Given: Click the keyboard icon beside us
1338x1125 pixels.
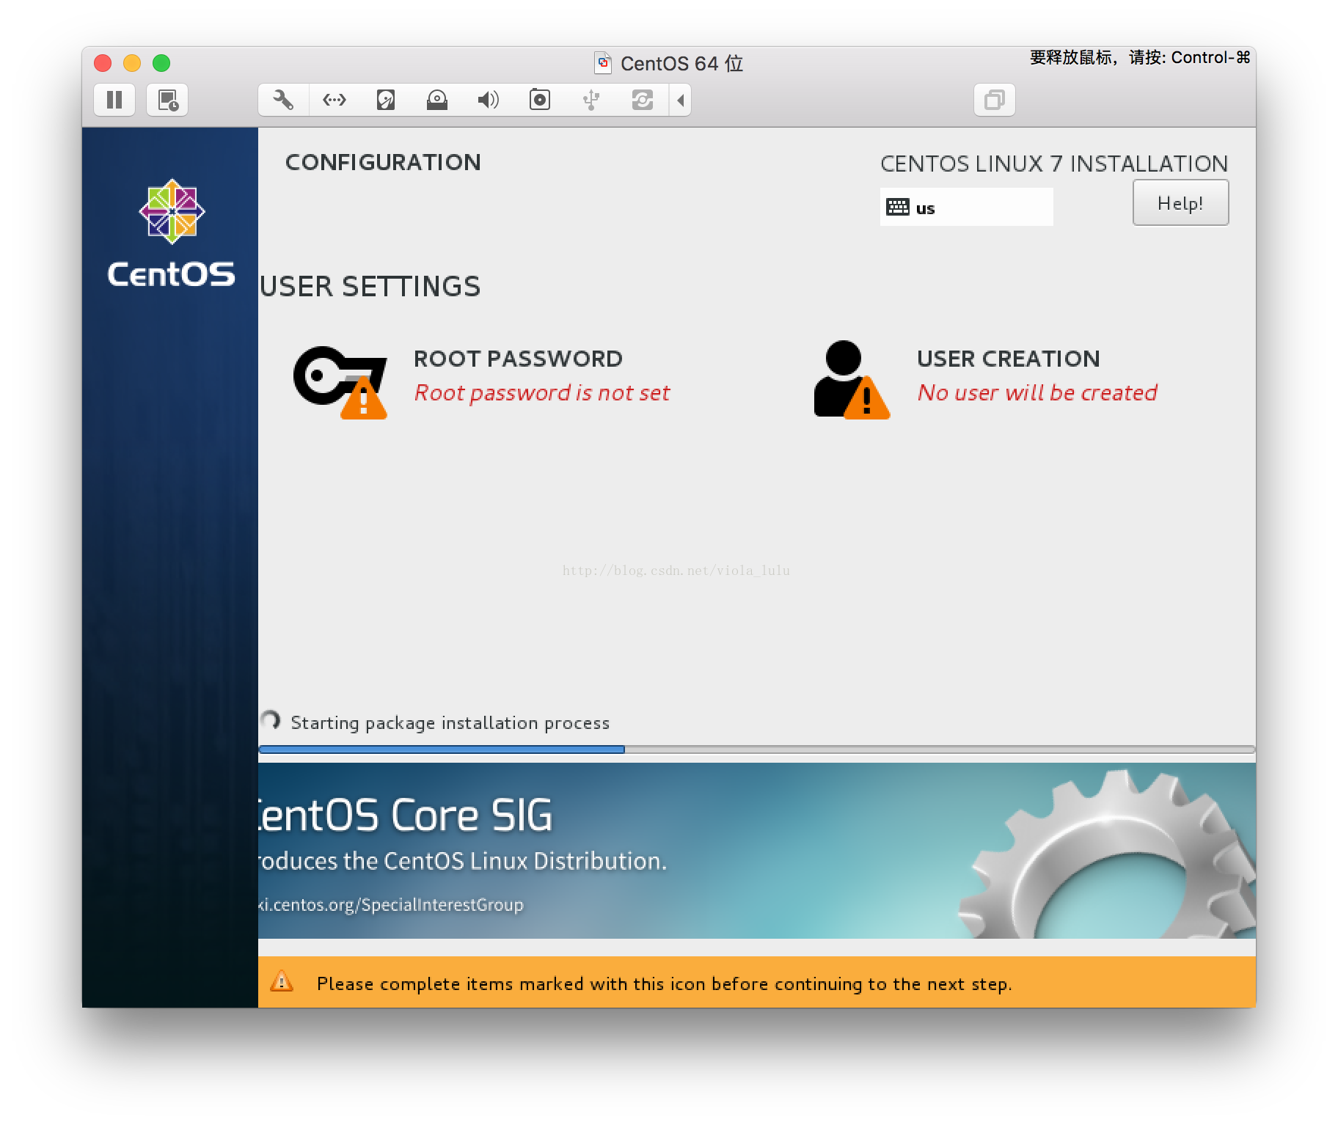Looking at the screenshot, I should click(x=898, y=207).
